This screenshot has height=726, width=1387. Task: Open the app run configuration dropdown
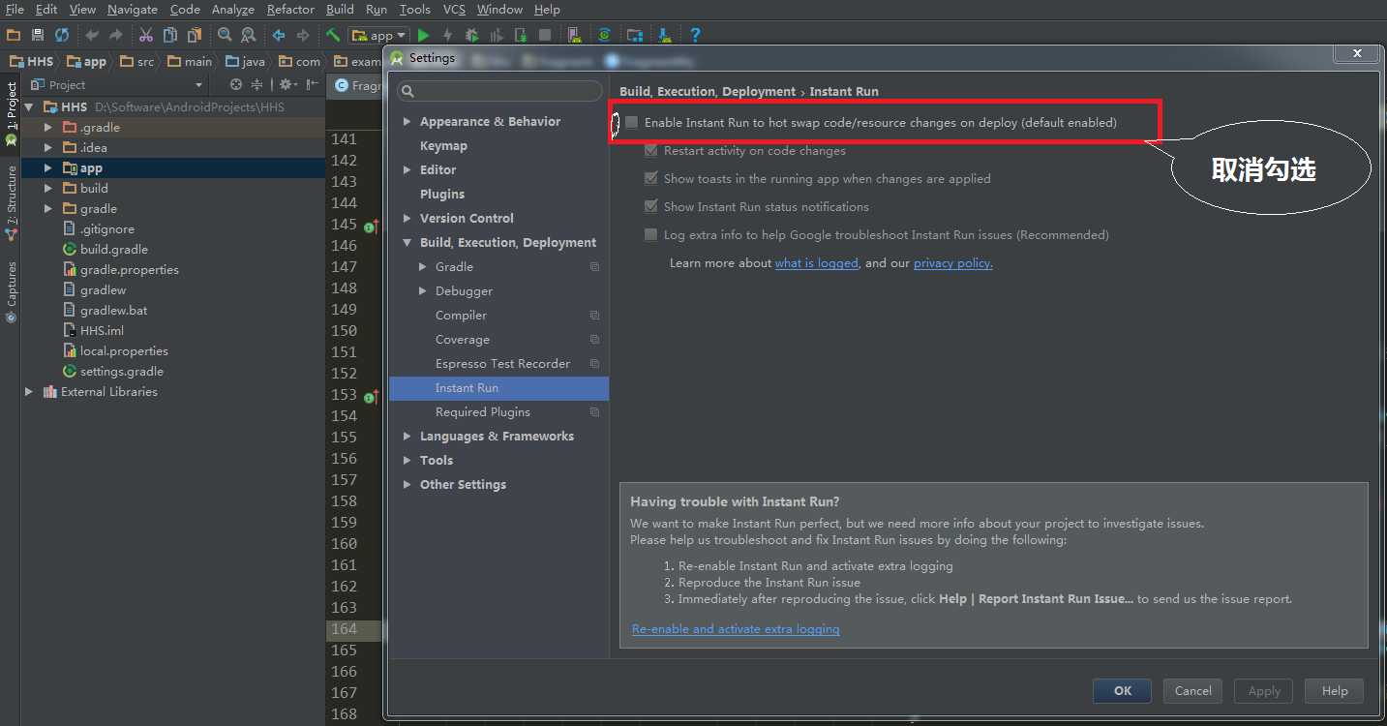(378, 35)
